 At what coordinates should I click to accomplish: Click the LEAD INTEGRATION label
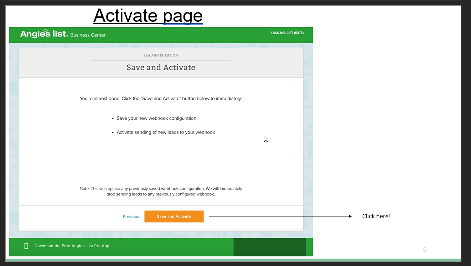coord(161,55)
